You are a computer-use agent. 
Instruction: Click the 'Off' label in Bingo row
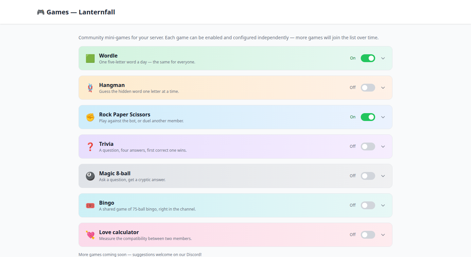pos(353,205)
